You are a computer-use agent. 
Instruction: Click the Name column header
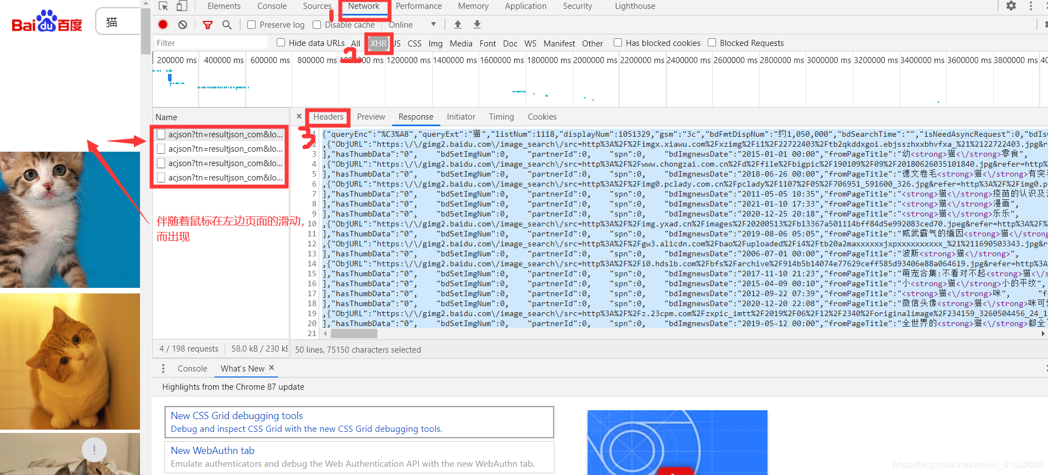pos(221,117)
